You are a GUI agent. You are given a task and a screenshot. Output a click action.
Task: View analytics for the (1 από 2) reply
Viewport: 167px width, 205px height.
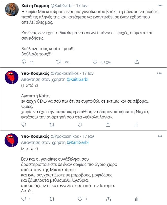point(136,125)
